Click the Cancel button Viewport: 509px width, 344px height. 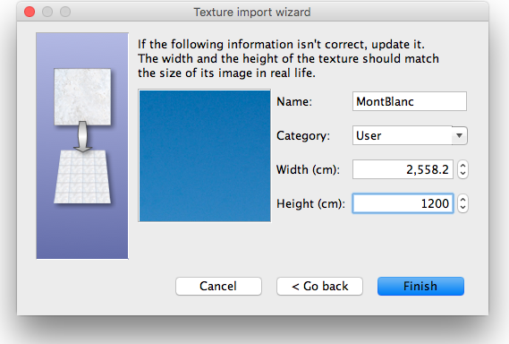(x=218, y=286)
